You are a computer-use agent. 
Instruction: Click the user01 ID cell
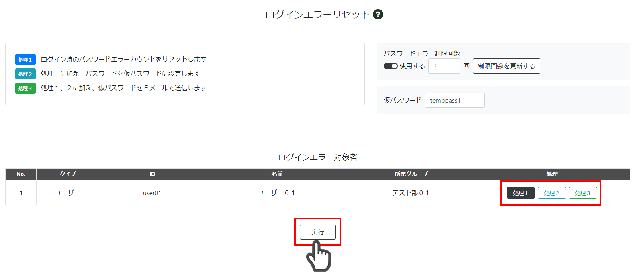click(152, 193)
